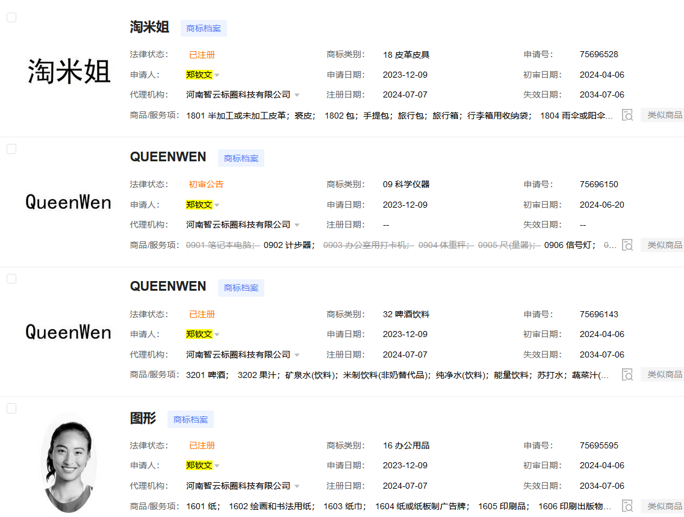Open 图形 trademark title
Image resolution: width=684 pixels, height=517 pixels.
coord(143,418)
